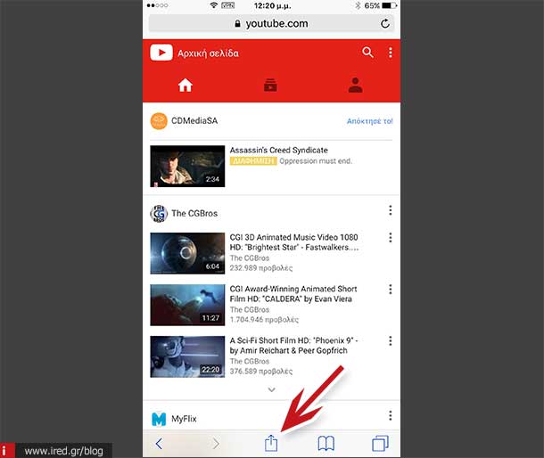
Task: Expand more CGBros videos chevron
Action: tap(272, 389)
